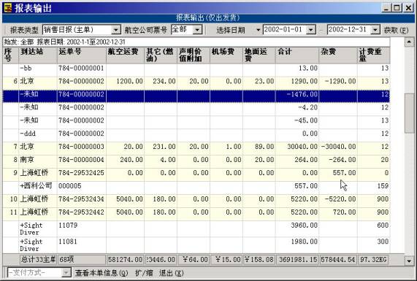Screen dimensions: 417x281
Task: Click the 到达站 column header
Action: tap(38, 55)
